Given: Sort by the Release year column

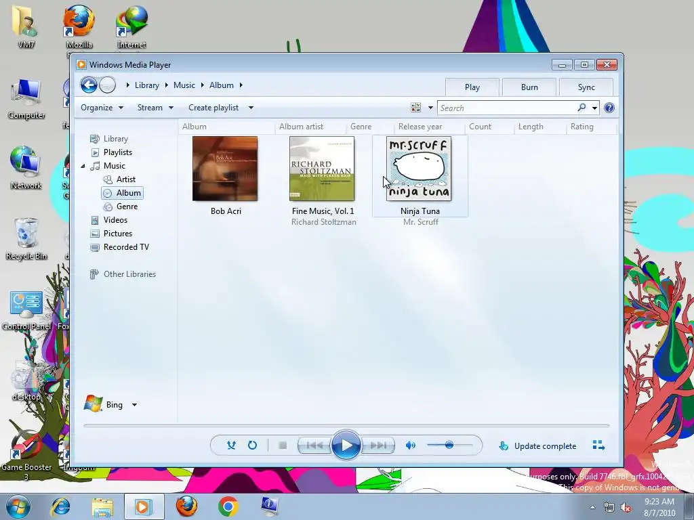Looking at the screenshot, I should coord(420,127).
